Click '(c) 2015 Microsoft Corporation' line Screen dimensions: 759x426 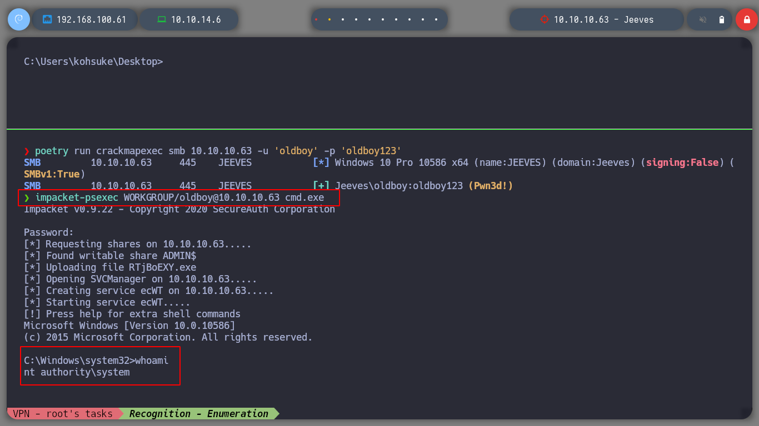point(168,337)
